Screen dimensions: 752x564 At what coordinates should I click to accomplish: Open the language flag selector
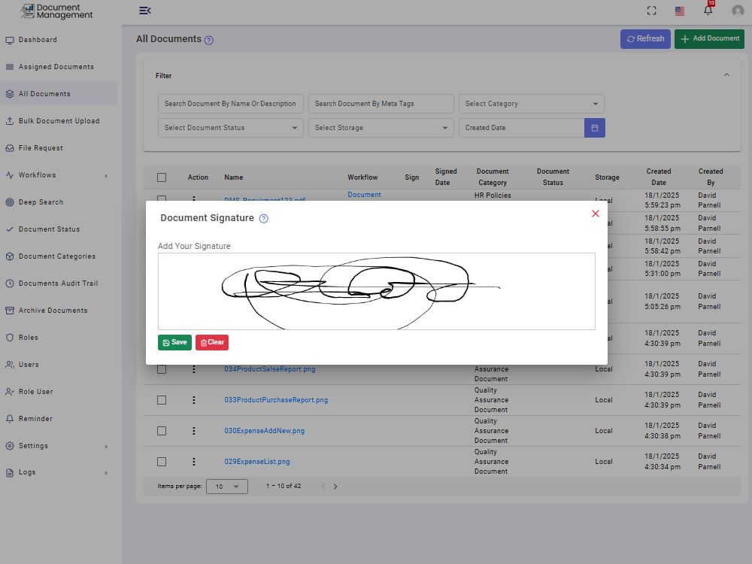[680, 11]
